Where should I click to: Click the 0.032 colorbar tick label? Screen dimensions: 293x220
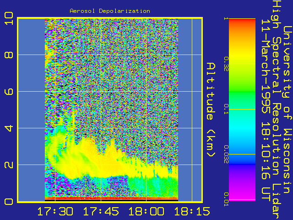coord(226,154)
